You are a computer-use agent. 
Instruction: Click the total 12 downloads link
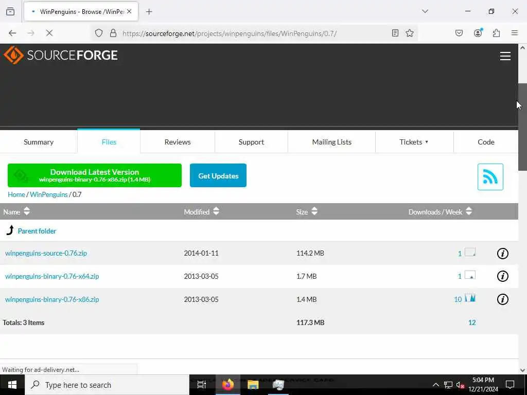click(x=472, y=322)
